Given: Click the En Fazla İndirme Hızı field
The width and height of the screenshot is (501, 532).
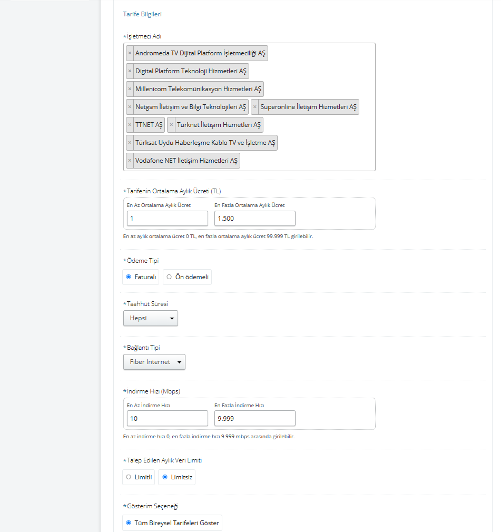Looking at the screenshot, I should 255,419.
